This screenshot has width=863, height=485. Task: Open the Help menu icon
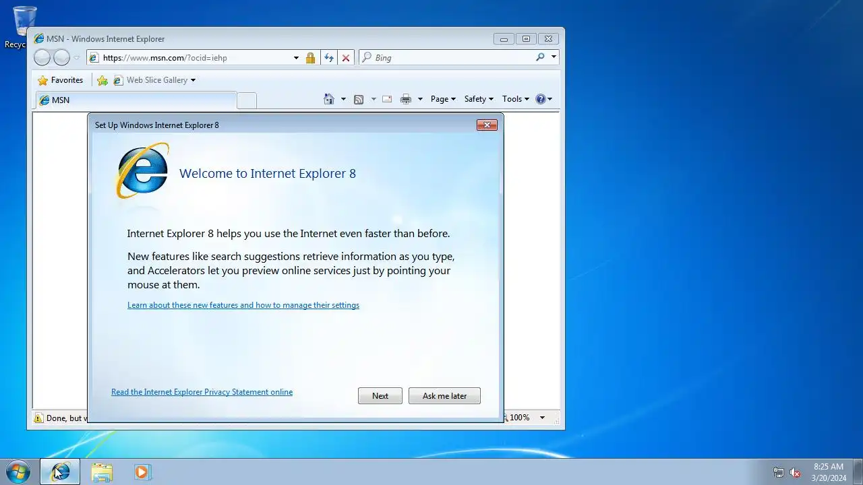point(543,99)
